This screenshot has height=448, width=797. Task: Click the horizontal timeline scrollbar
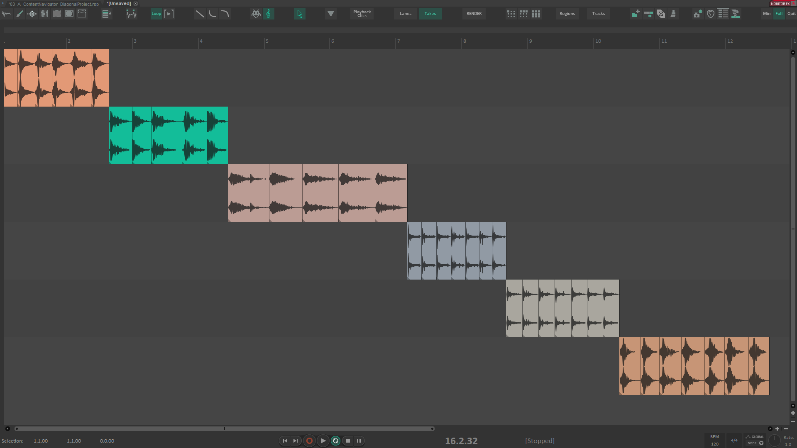(225, 429)
